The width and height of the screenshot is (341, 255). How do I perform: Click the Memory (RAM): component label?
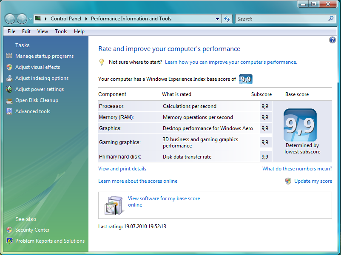117,117
